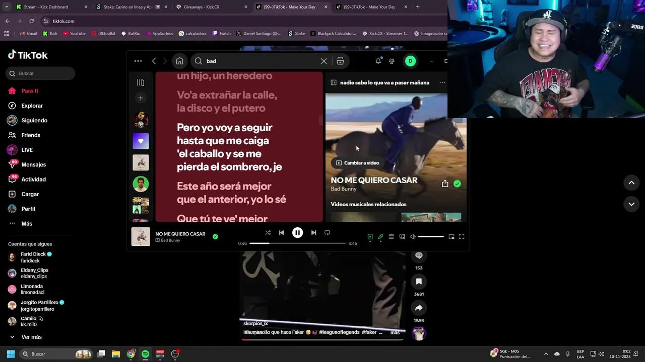
Task: Open Spotify from Windows taskbar
Action: click(x=145, y=354)
